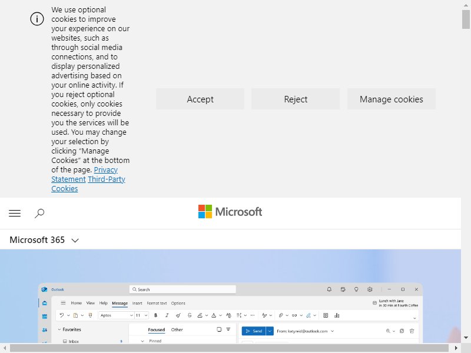The height and width of the screenshot is (353, 471).
Task: Accept optional cookies
Action: [x=200, y=99]
